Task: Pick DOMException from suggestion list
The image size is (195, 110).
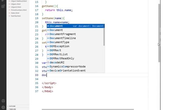Action: (x=75, y=46)
